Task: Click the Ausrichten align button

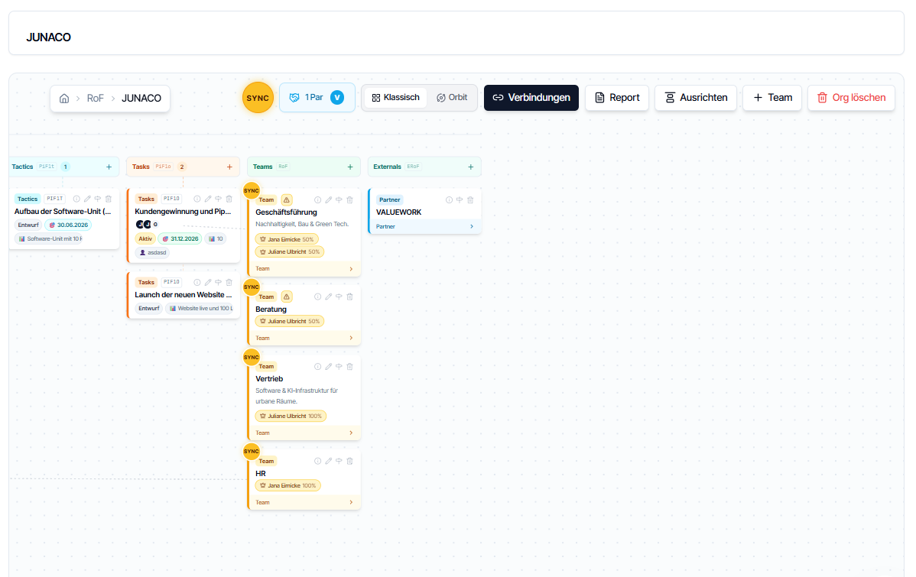Action: [696, 98]
